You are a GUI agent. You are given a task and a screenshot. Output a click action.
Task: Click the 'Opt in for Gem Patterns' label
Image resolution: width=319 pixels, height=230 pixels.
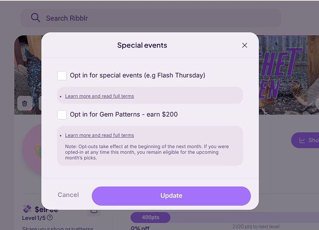123,115
